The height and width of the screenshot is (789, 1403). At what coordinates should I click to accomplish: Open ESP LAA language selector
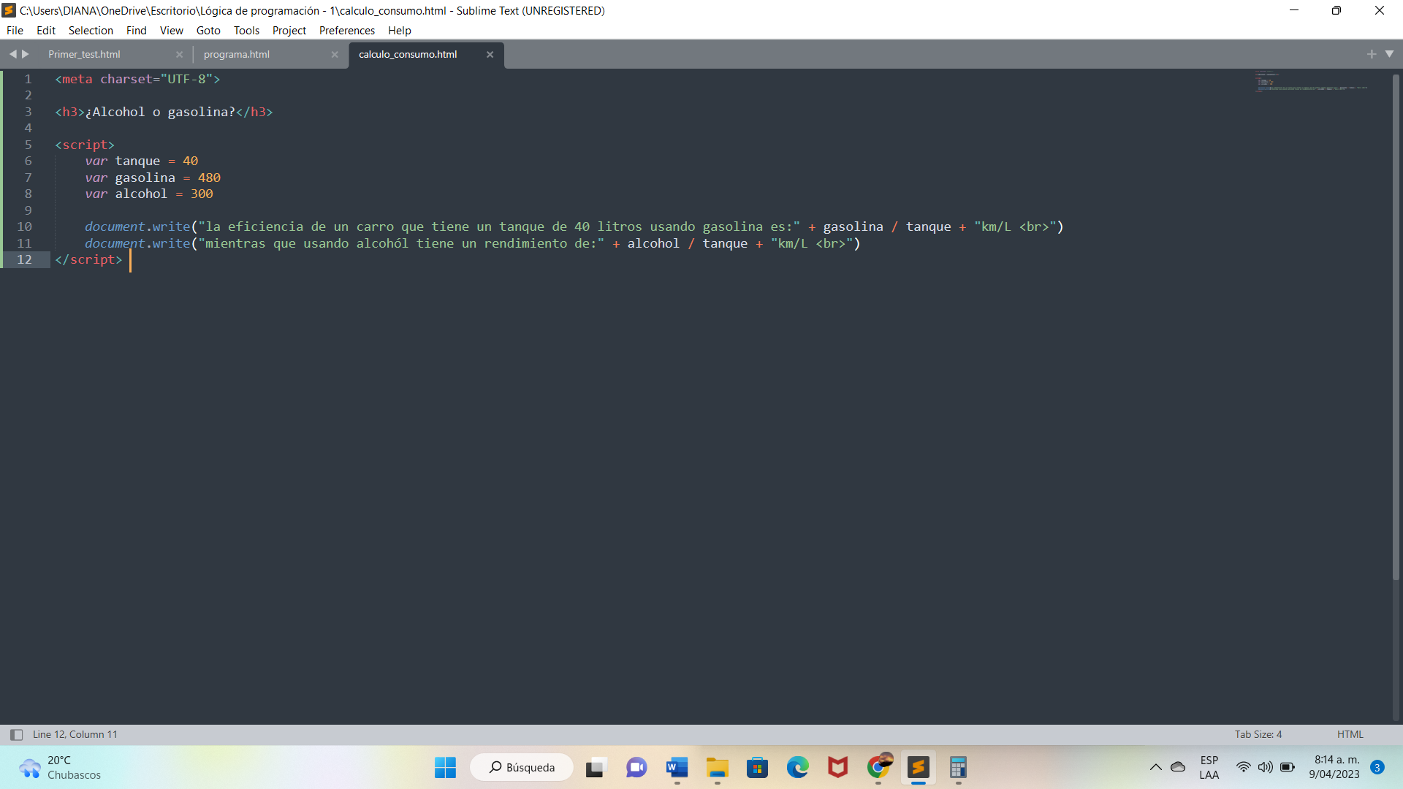pos(1209,767)
